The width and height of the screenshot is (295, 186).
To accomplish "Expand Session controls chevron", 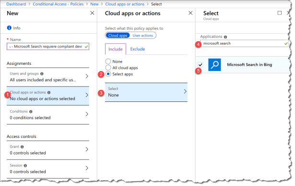I will 87,168.
